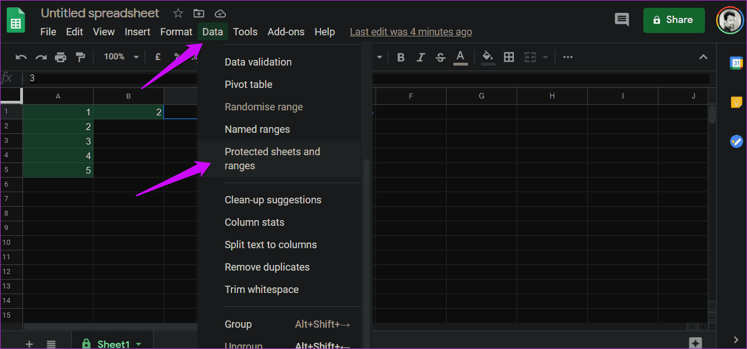Open the Add-ons menu
The height and width of the screenshot is (349, 747).
point(286,32)
